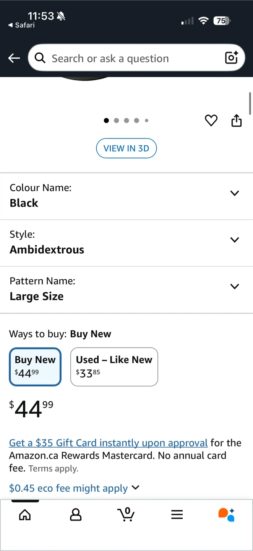Open the $35 Gift Card offer link
The height and width of the screenshot is (551, 253).
[108, 443]
